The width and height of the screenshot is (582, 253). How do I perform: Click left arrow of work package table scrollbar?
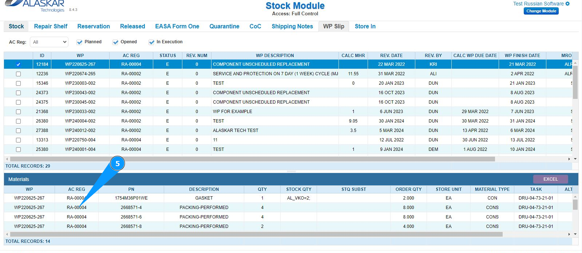point(7,159)
